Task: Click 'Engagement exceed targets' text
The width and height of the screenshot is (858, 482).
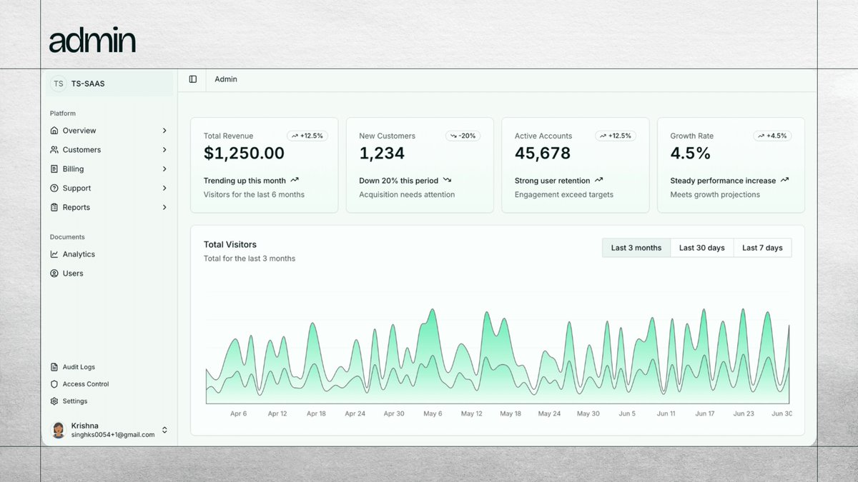Action: 564,194
